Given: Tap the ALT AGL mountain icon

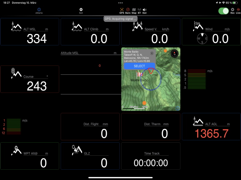Looking at the screenshot, I should pyautogui.click(x=198, y=121).
